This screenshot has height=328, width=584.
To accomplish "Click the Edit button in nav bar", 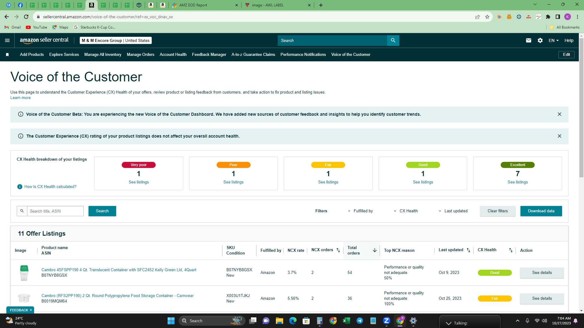I will (566, 55).
